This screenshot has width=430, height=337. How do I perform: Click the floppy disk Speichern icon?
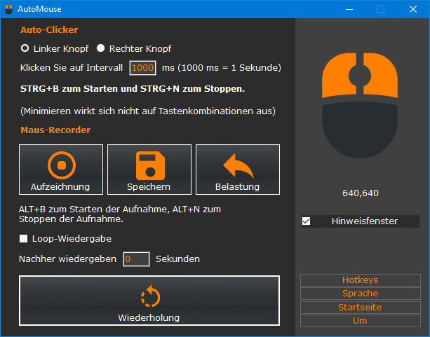click(x=150, y=165)
